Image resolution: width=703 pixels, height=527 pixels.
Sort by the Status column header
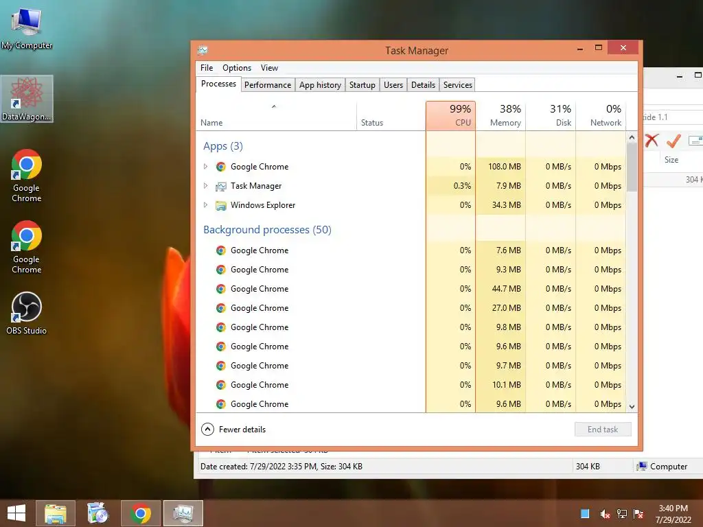[391, 115]
